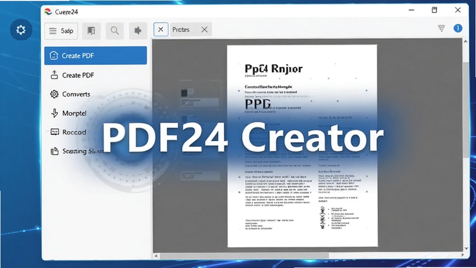Click the horizontal scrollbar thumb
Screen dimensions: 476x268
click(x=245, y=256)
